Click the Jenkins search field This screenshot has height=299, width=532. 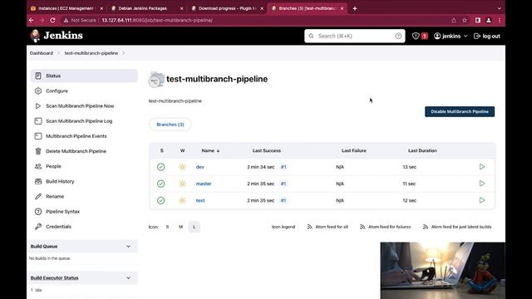click(355, 36)
